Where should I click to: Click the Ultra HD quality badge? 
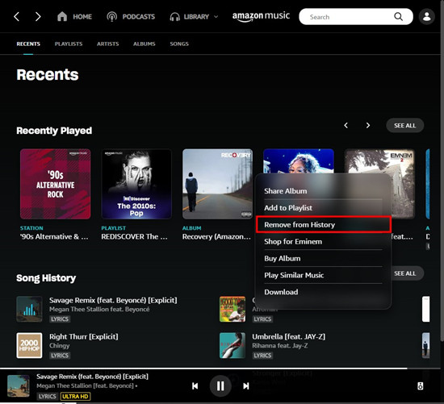(75, 397)
